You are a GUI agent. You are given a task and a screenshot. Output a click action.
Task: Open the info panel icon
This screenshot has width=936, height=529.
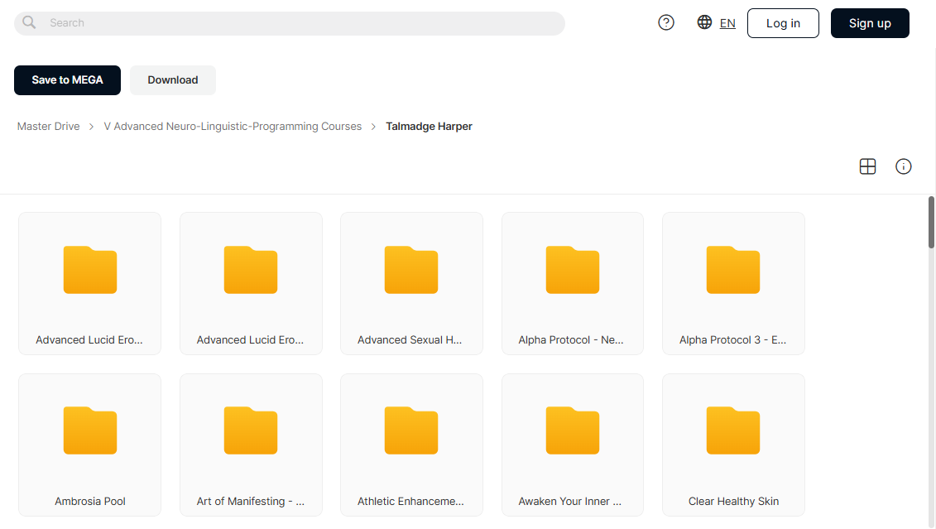point(903,166)
